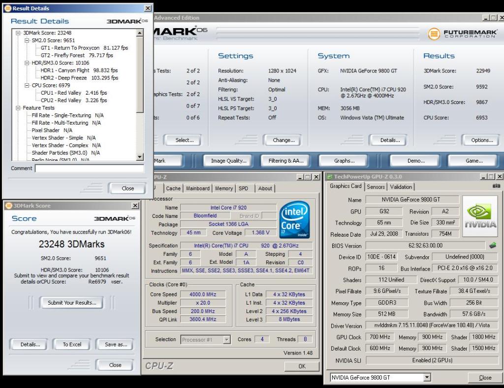Click the Graphs button
Image resolution: width=504 pixels, height=388 pixels.
[344, 161]
